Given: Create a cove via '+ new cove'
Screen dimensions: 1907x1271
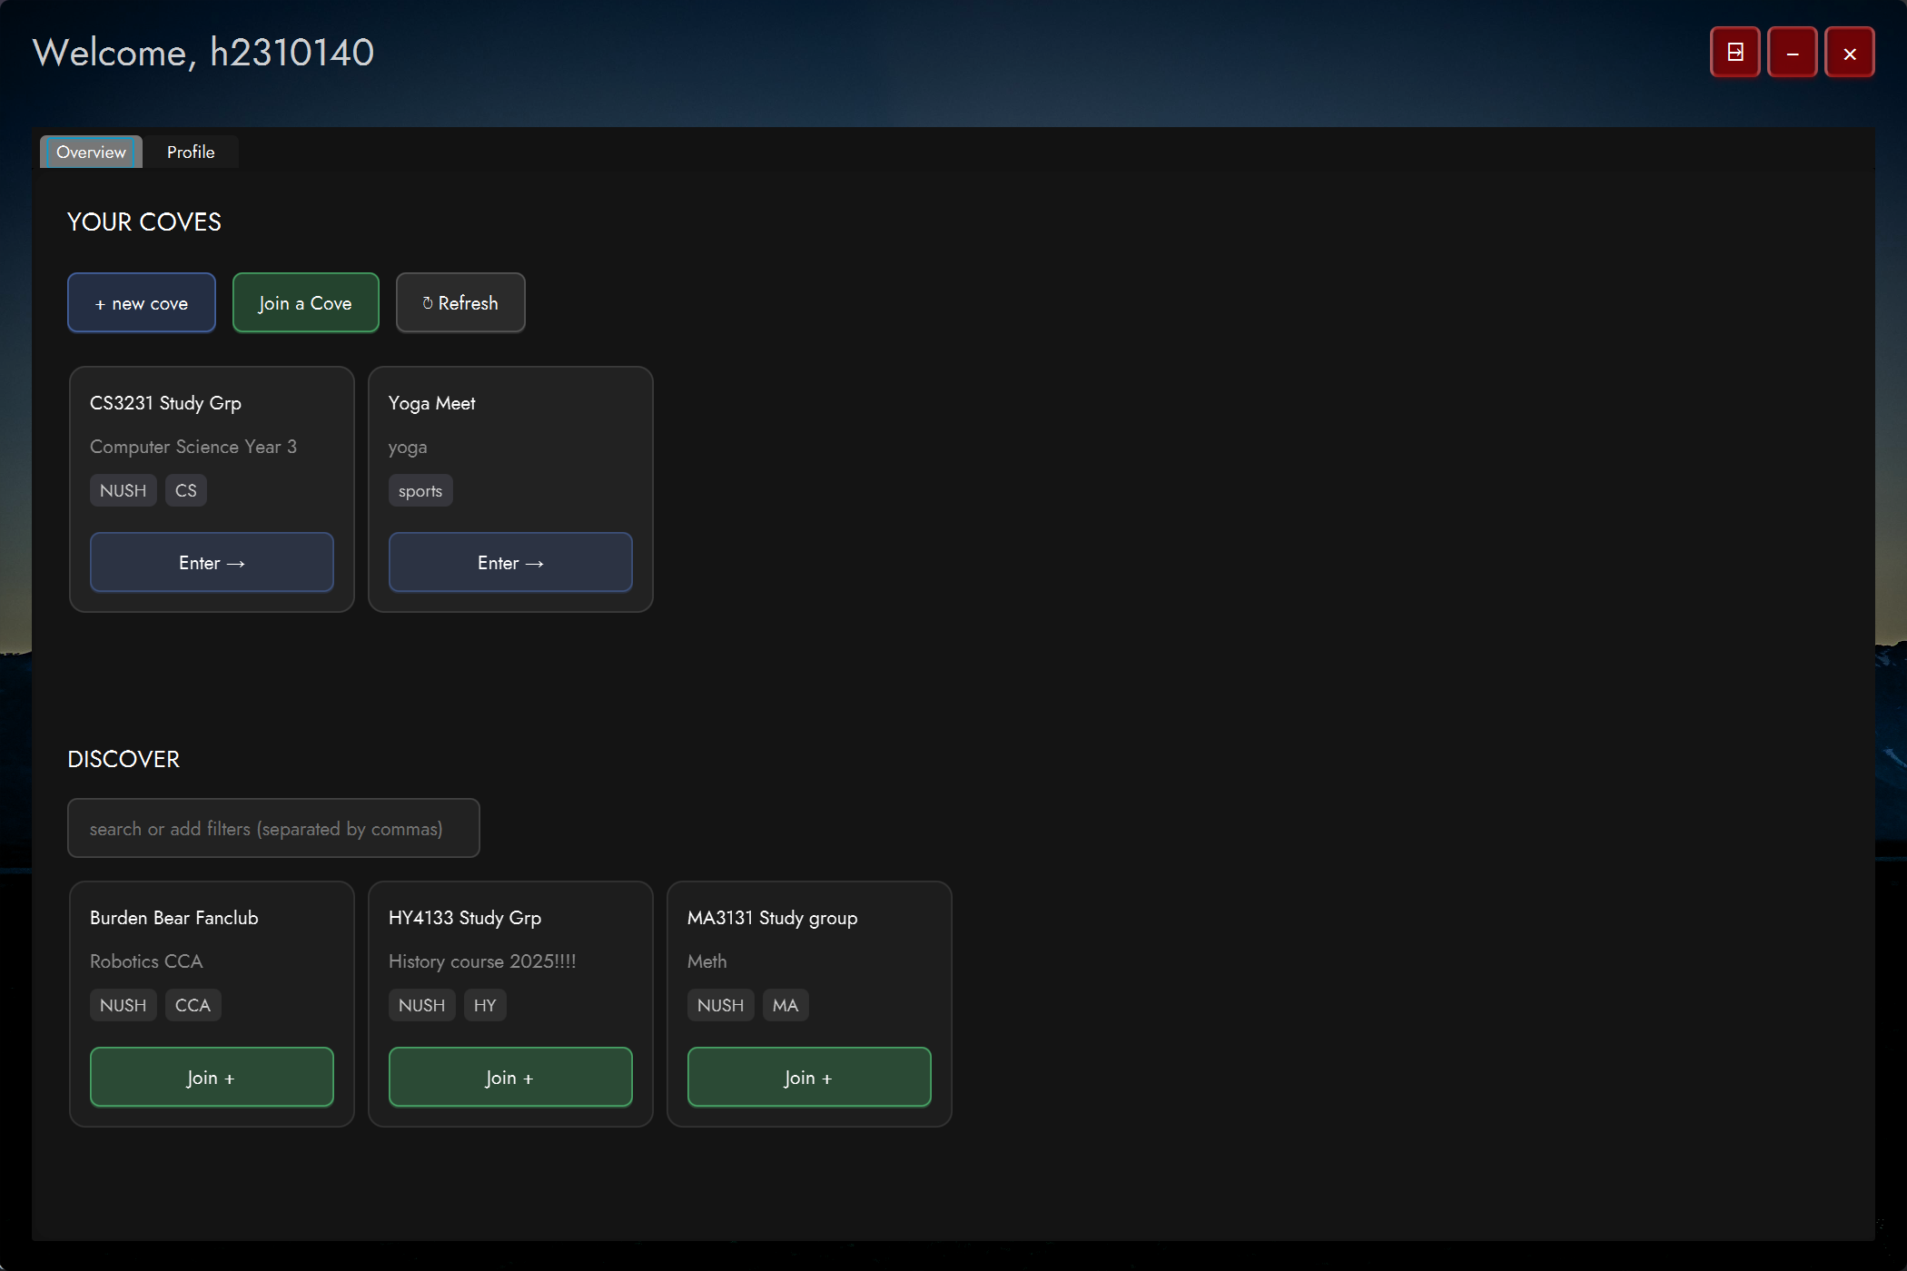Looking at the screenshot, I should [142, 303].
